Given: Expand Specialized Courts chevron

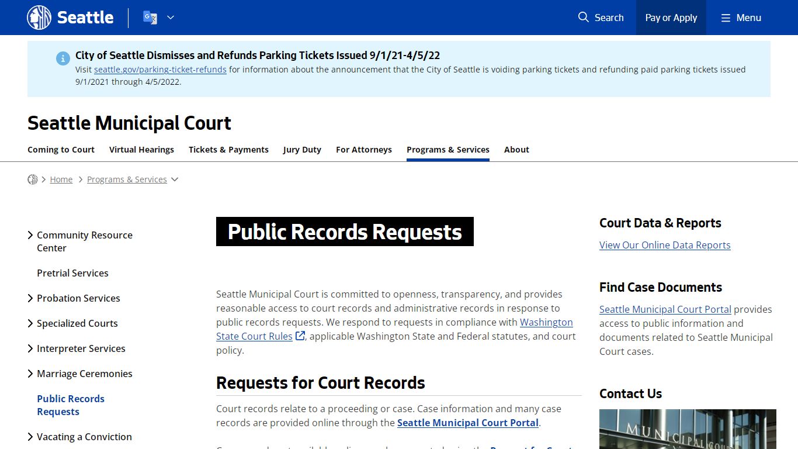Looking at the screenshot, I should coord(30,323).
